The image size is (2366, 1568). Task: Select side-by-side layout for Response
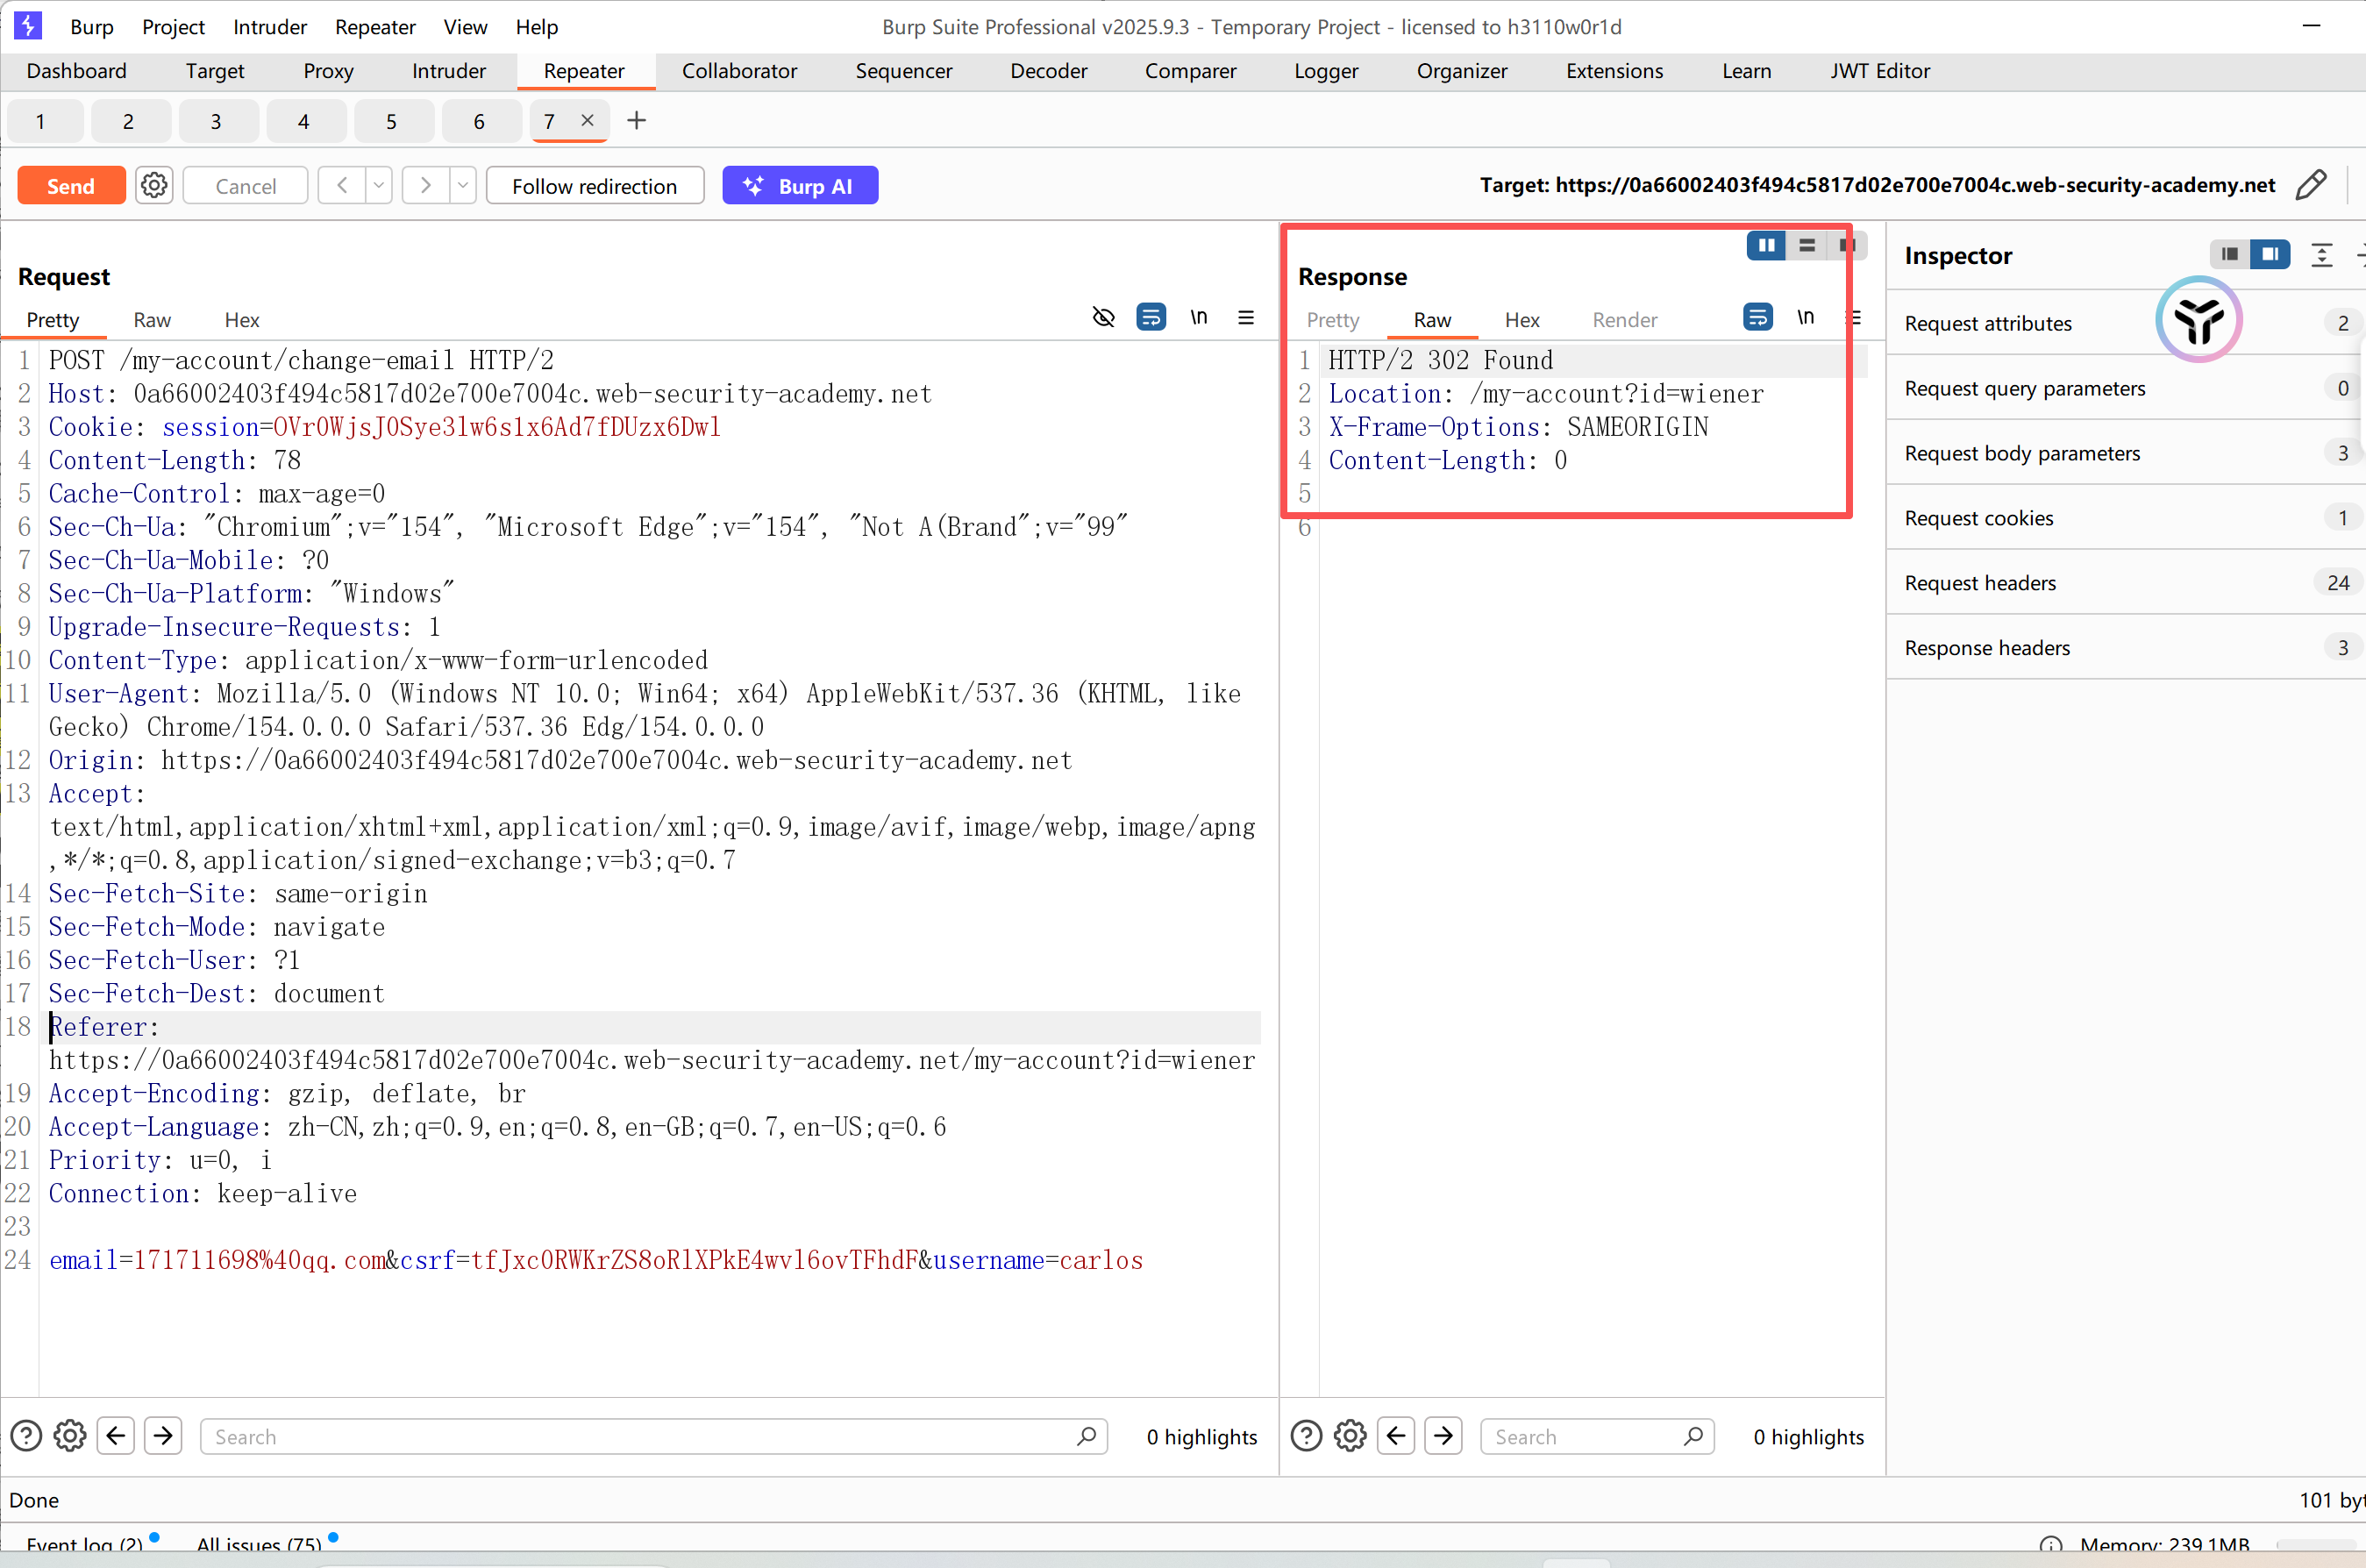point(1766,245)
